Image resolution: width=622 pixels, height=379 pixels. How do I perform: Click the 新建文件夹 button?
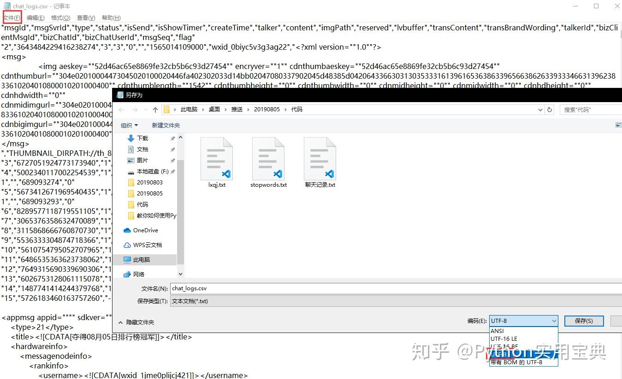point(165,125)
